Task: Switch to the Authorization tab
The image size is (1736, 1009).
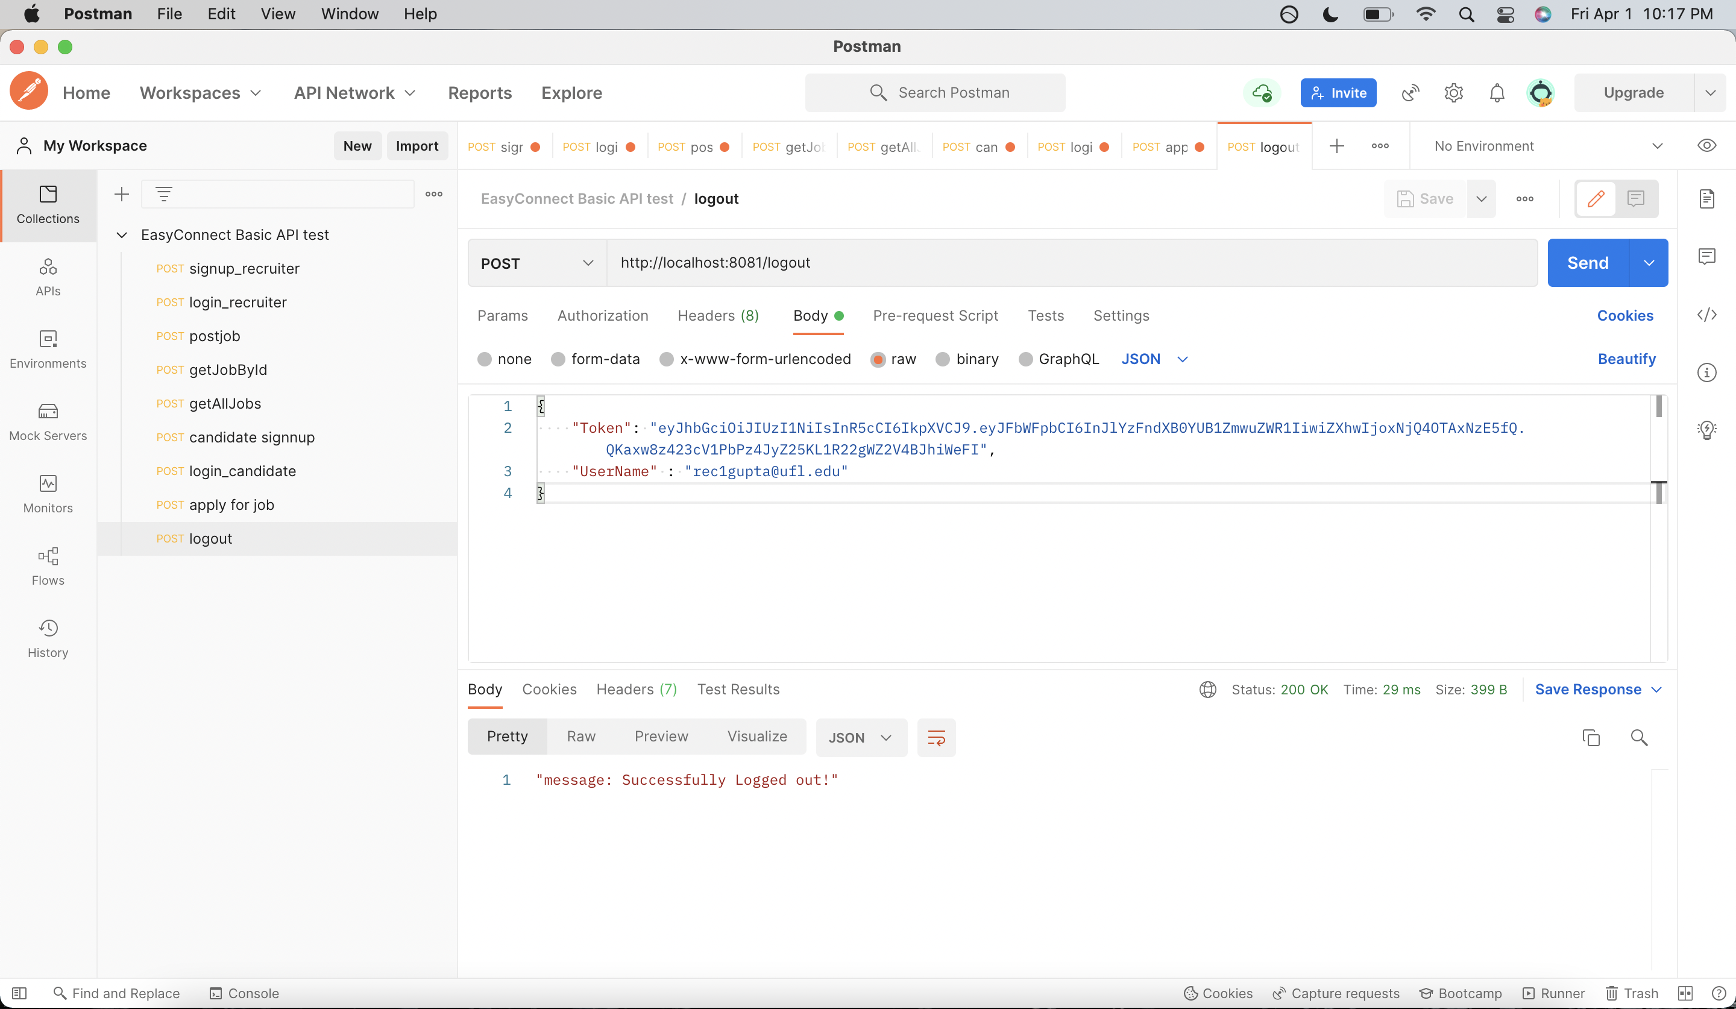Action: pos(602,315)
